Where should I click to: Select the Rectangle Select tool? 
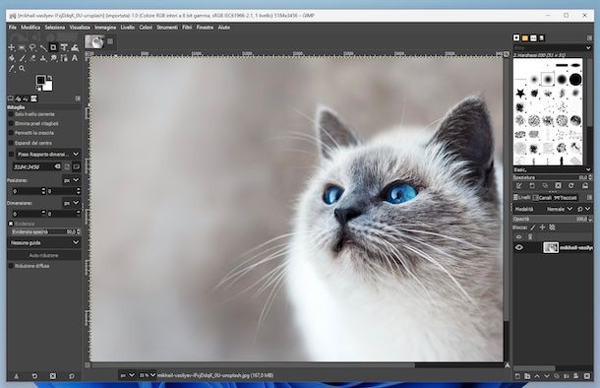pyautogui.click(x=22, y=47)
